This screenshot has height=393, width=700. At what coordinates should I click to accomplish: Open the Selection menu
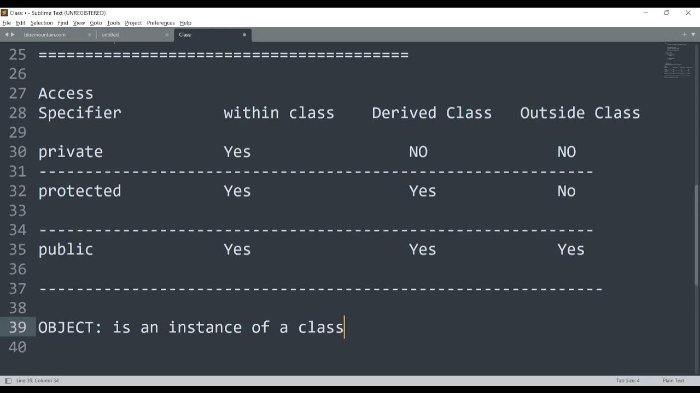[x=42, y=23]
